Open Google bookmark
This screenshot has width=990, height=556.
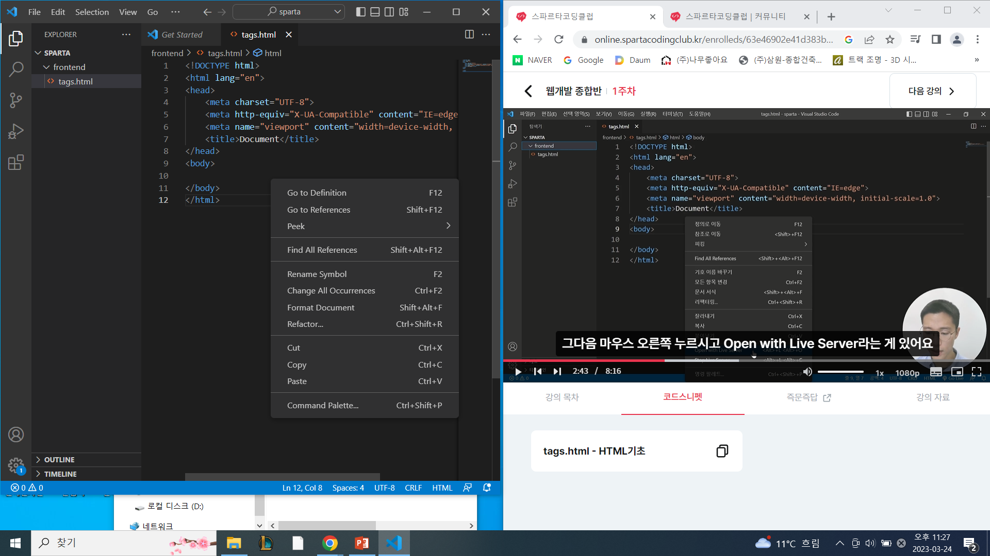(x=583, y=60)
